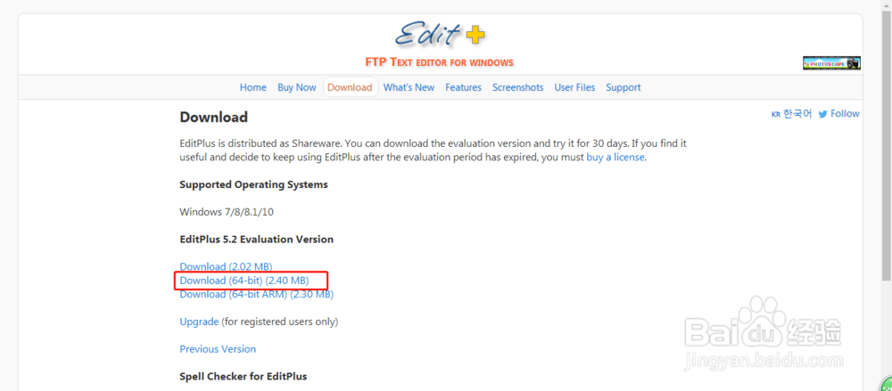Click the Download page heading
Image resolution: width=892 pixels, height=391 pixels.
point(214,118)
